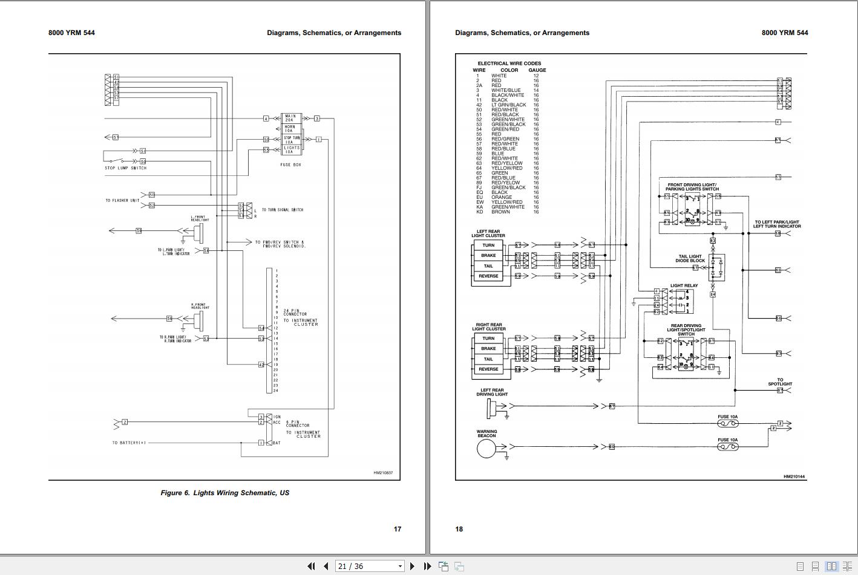The width and height of the screenshot is (858, 575).
Task: Click the drawing number HM210637
Action: point(383,473)
